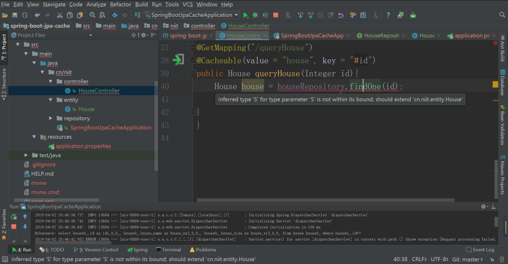Expand the repository package
Image resolution: width=508 pixels, height=264 pixels.
(x=50, y=119)
